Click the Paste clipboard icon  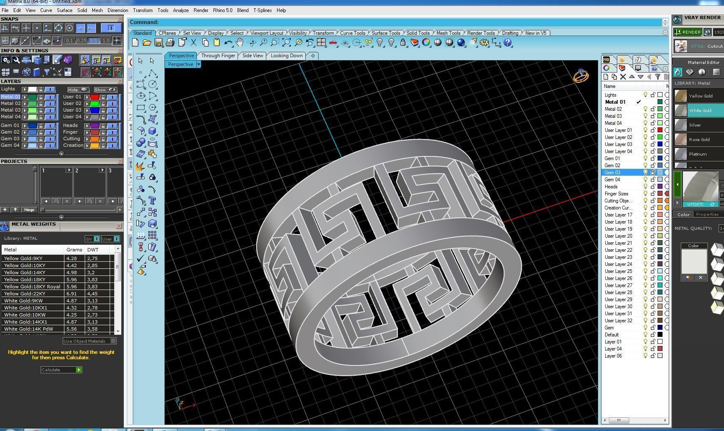click(216, 42)
